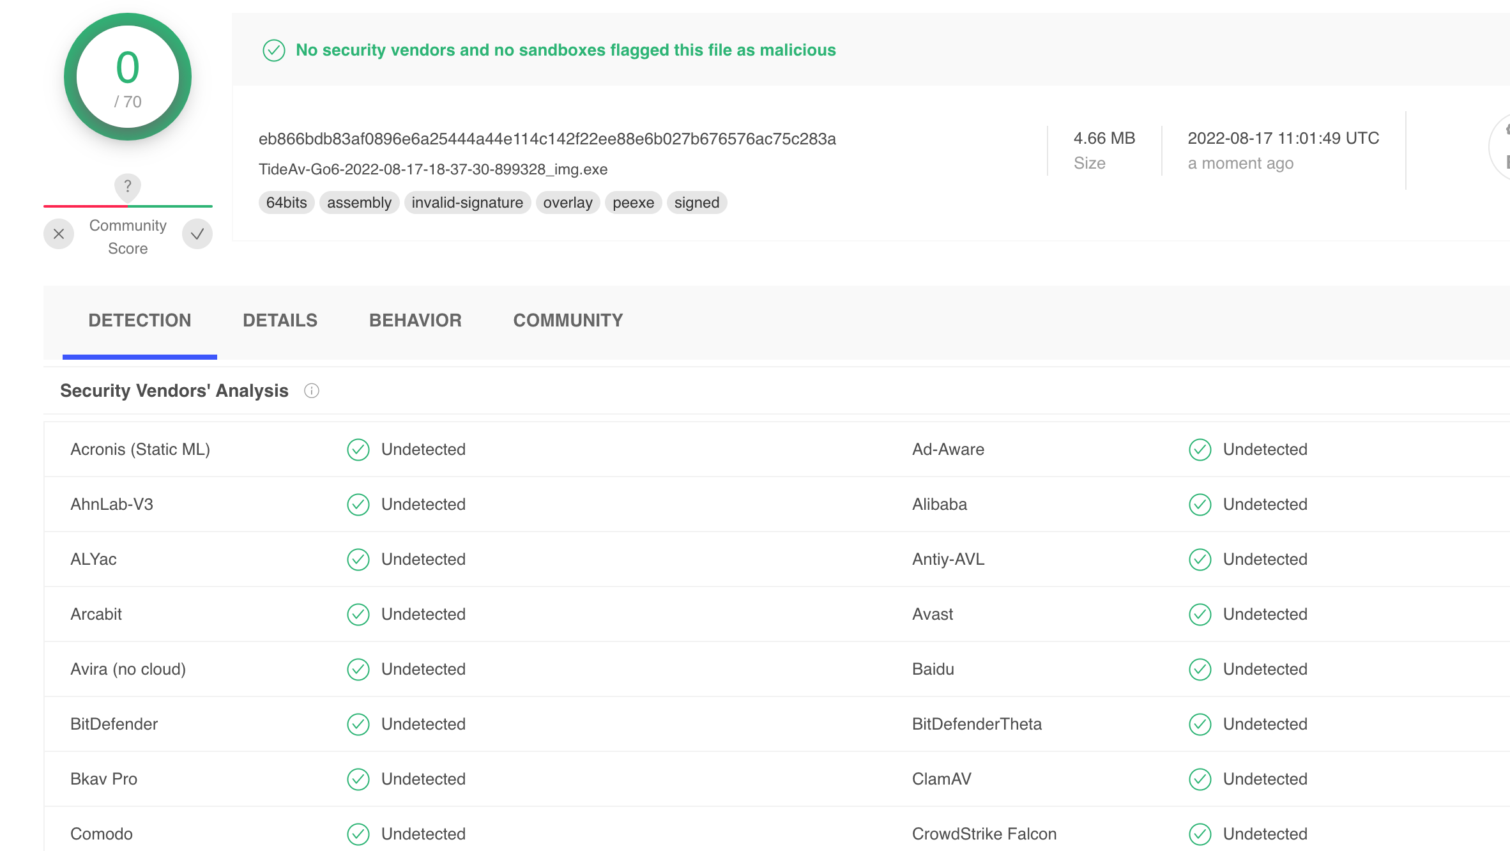
Task: Vote file as harmless with checkmark icon
Action: (197, 234)
